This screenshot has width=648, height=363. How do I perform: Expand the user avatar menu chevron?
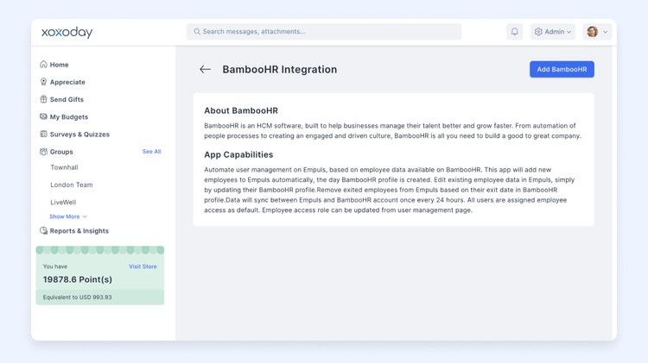605,32
